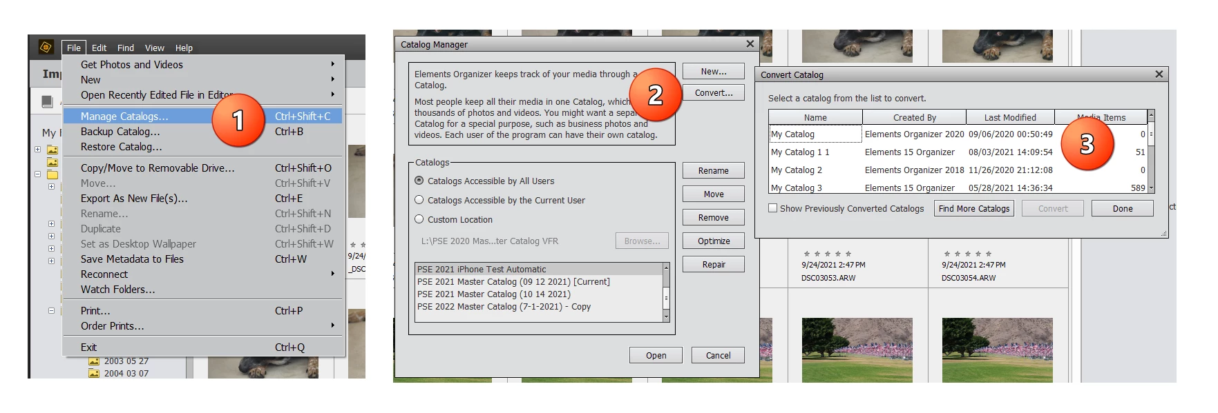The height and width of the screenshot is (413, 1218).
Task: Choose Save Metadata to Files
Action: pos(202,259)
